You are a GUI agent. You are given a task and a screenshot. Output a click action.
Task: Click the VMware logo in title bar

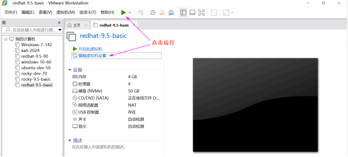[x=5, y=3]
